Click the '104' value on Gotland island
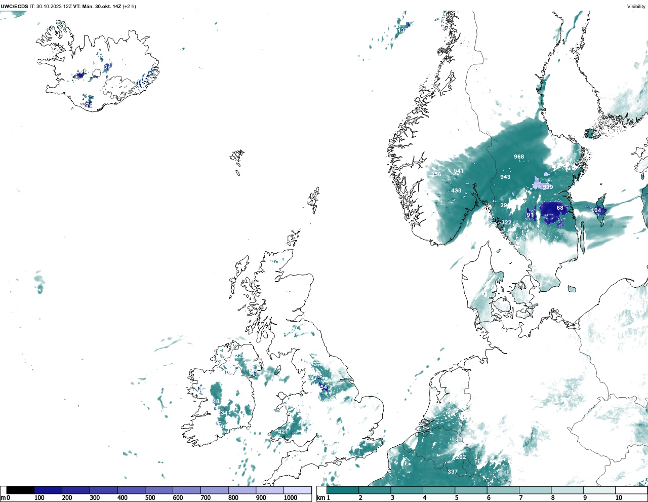 click(596, 210)
